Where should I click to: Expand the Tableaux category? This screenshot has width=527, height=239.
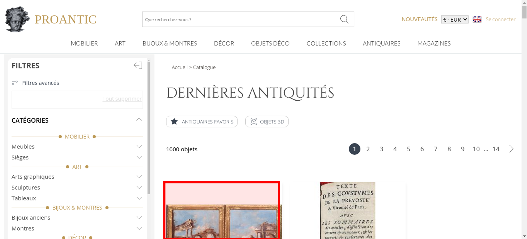tap(139, 198)
